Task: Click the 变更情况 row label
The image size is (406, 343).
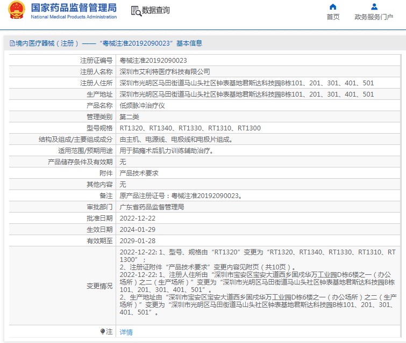Action: pyautogui.click(x=99, y=286)
